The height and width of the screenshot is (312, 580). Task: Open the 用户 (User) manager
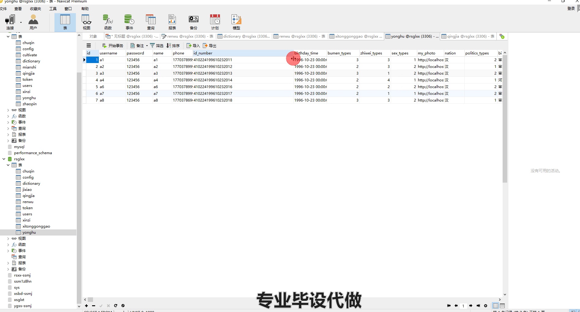33,21
